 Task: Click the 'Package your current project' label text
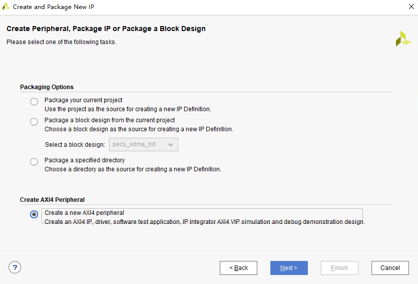[83, 100]
